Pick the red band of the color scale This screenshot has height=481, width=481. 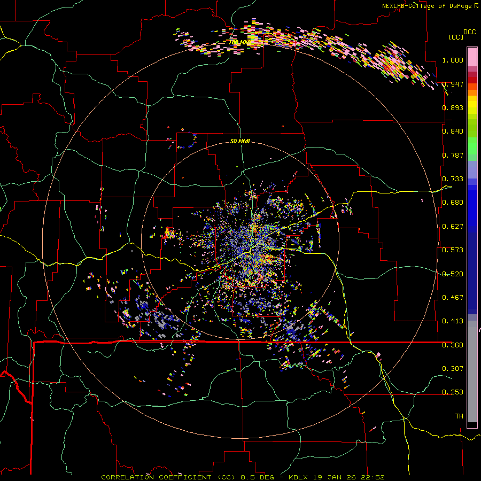(x=472, y=80)
